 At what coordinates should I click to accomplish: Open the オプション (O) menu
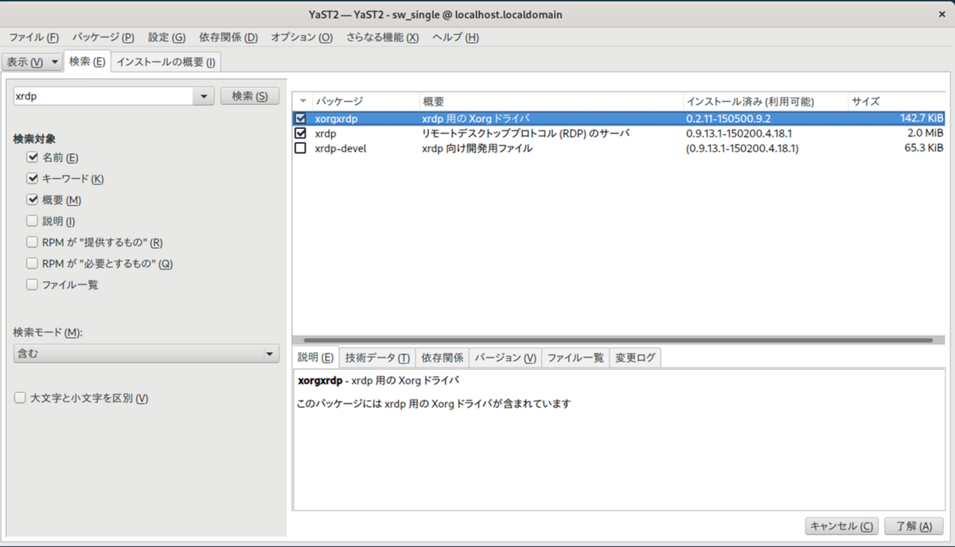tap(302, 37)
